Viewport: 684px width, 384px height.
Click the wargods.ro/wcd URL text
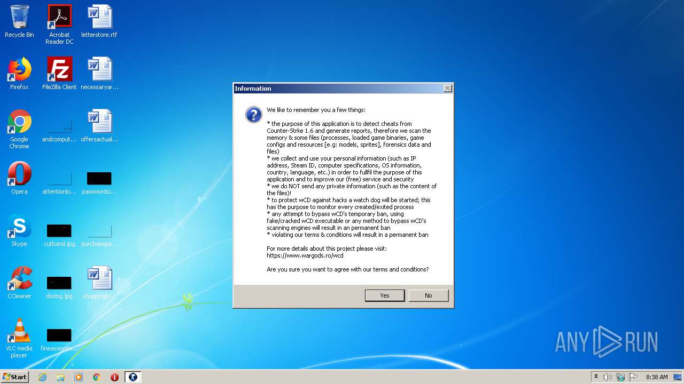click(x=305, y=255)
